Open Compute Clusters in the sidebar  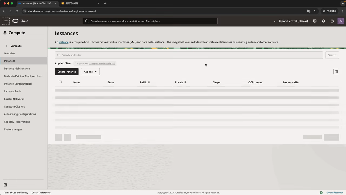[x=14, y=106]
